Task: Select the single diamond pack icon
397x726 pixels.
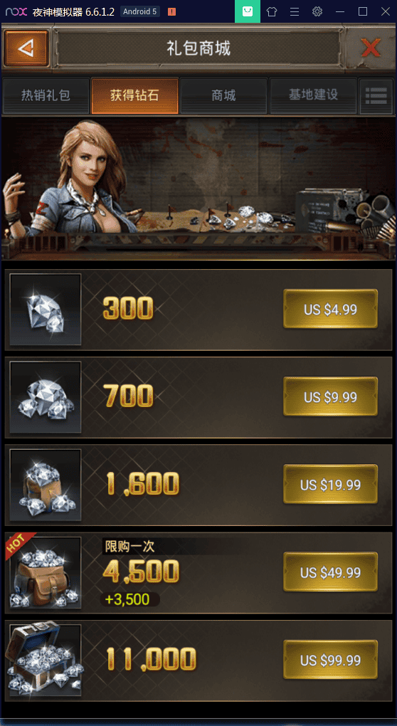Action: click(x=46, y=310)
